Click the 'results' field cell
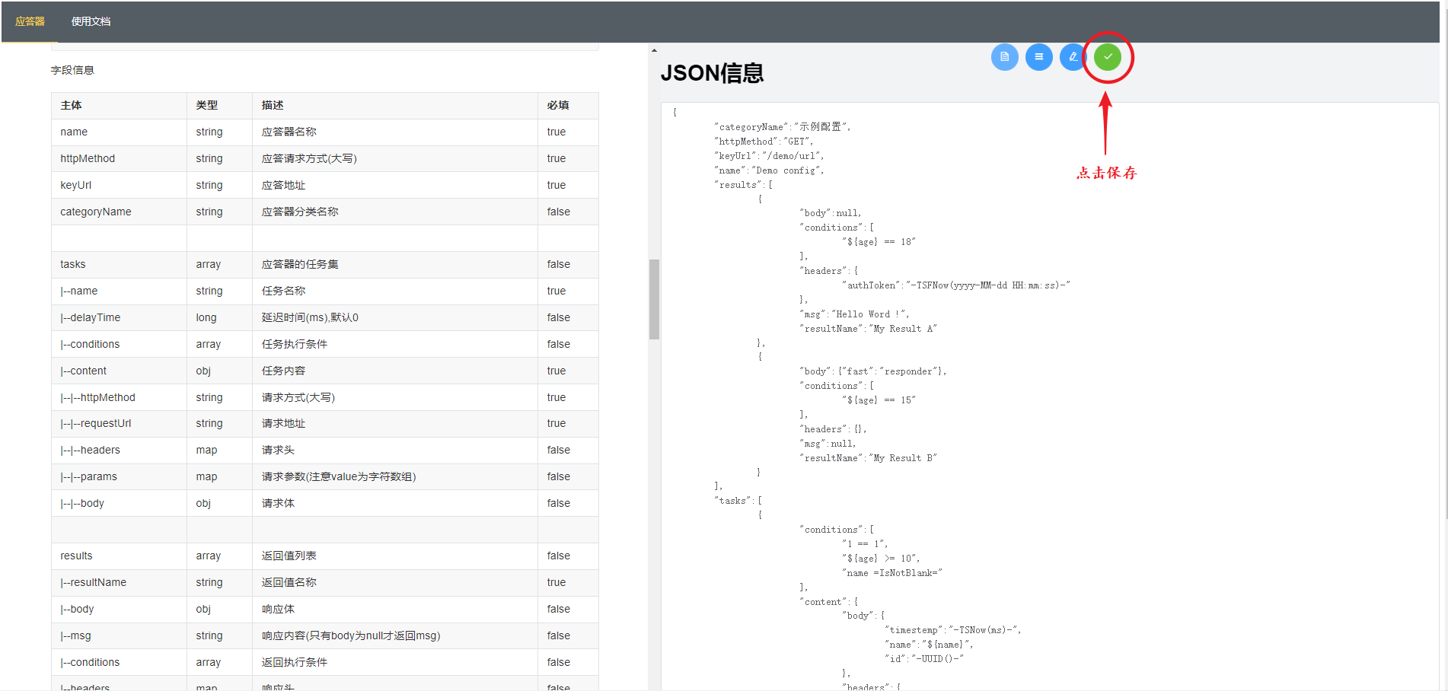Screen dimensions: 1448x691 point(119,556)
